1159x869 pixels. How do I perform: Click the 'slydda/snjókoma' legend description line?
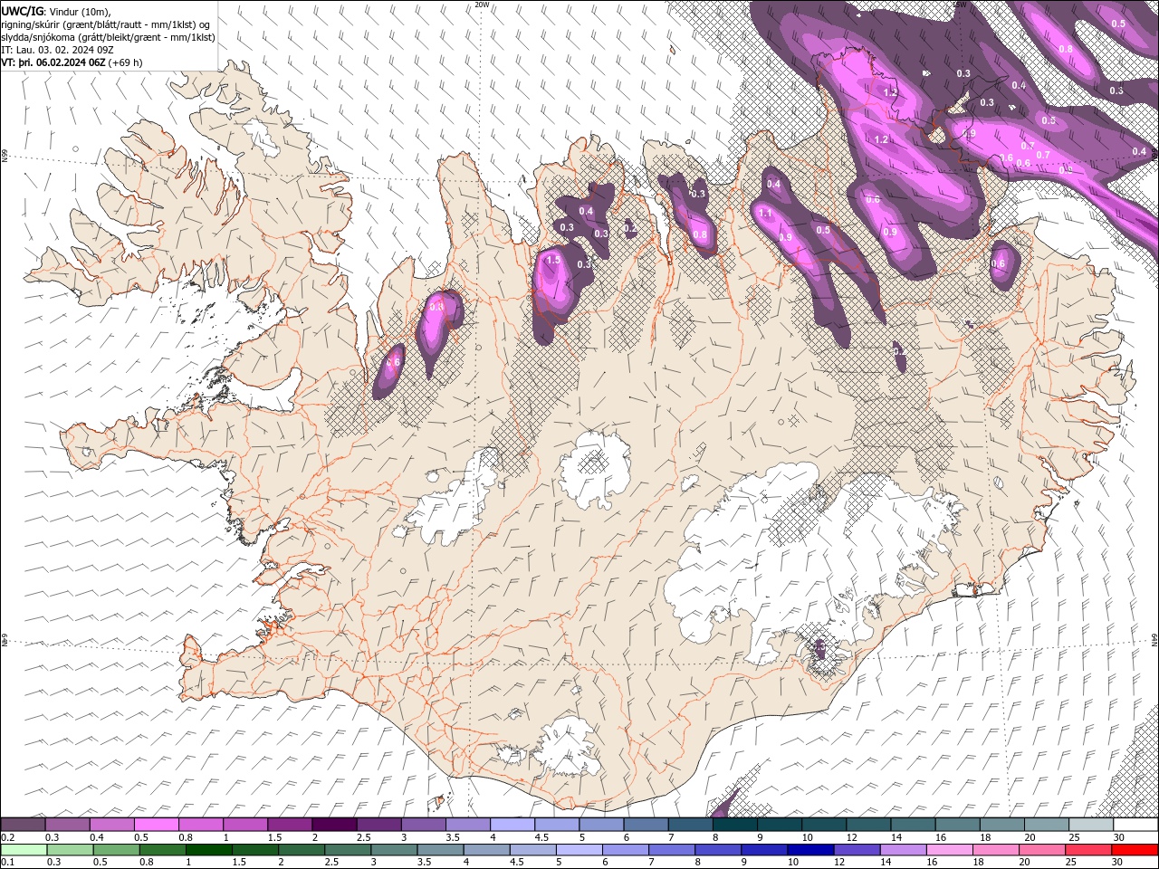click(107, 36)
